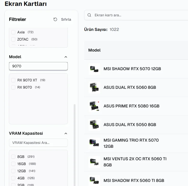Collapse the Model filter section
Image resolution: width=188 pixels, height=186 pixels.
pos(66,57)
